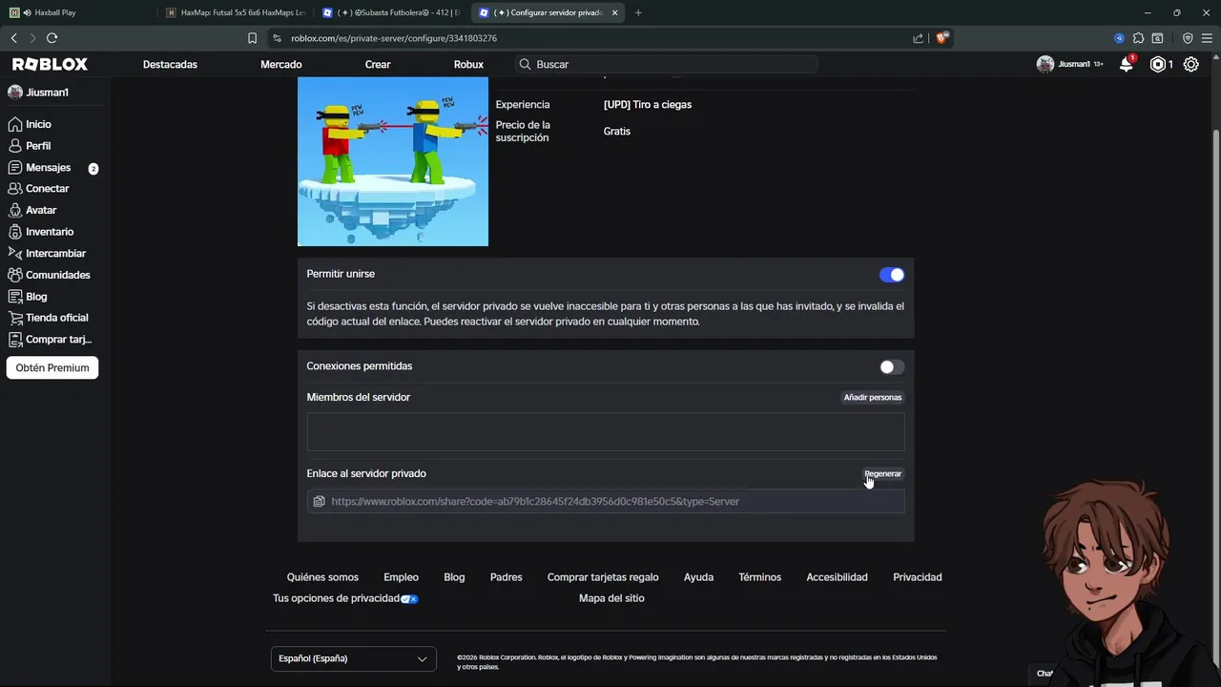The width and height of the screenshot is (1221, 687).
Task: Click the Jiusman1 avatar in top bar
Action: click(x=1045, y=64)
